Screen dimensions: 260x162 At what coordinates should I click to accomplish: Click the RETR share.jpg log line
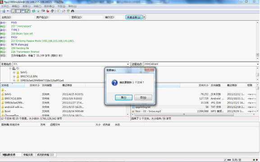click(x=19, y=45)
